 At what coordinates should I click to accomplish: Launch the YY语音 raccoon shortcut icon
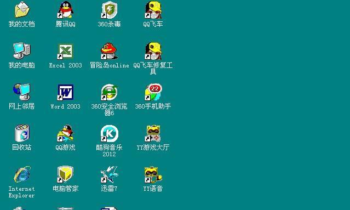click(153, 174)
